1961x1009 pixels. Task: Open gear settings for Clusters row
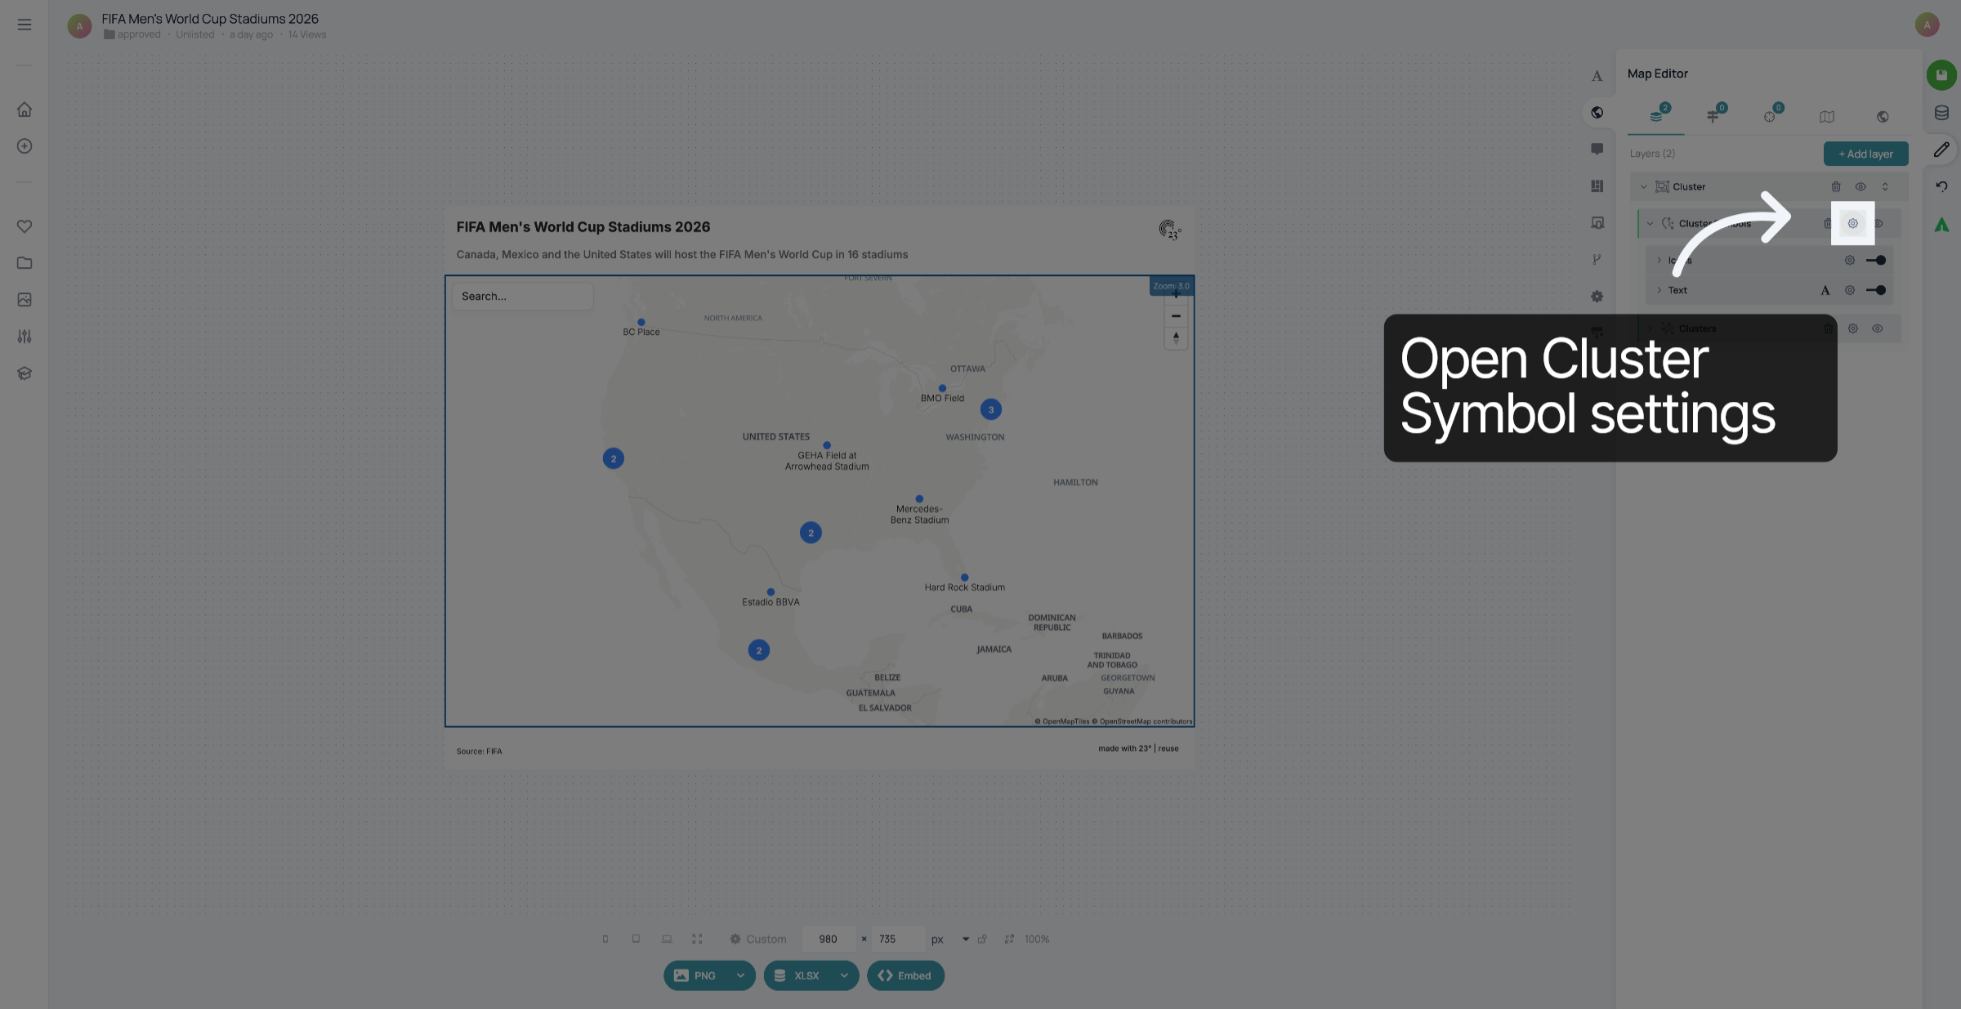(1853, 328)
